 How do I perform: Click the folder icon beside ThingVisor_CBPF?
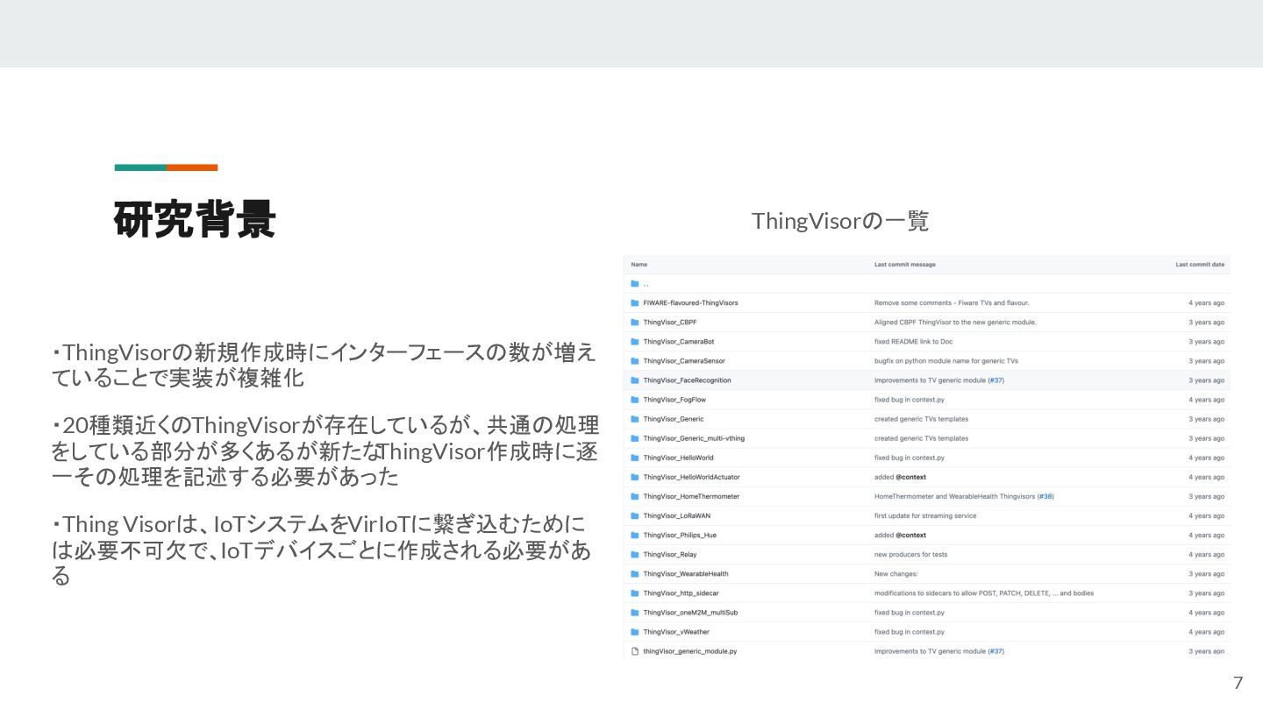tap(634, 322)
